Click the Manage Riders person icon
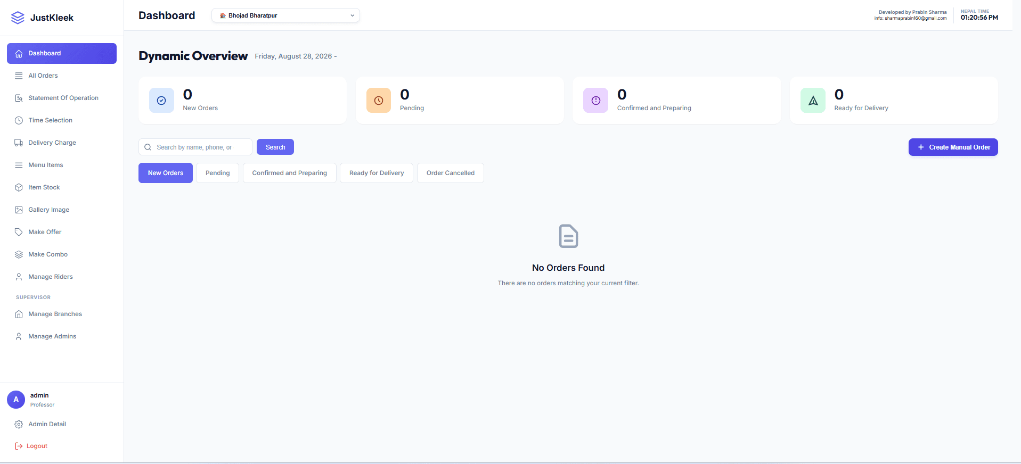Viewport: 1021px width, 464px height. click(x=19, y=277)
